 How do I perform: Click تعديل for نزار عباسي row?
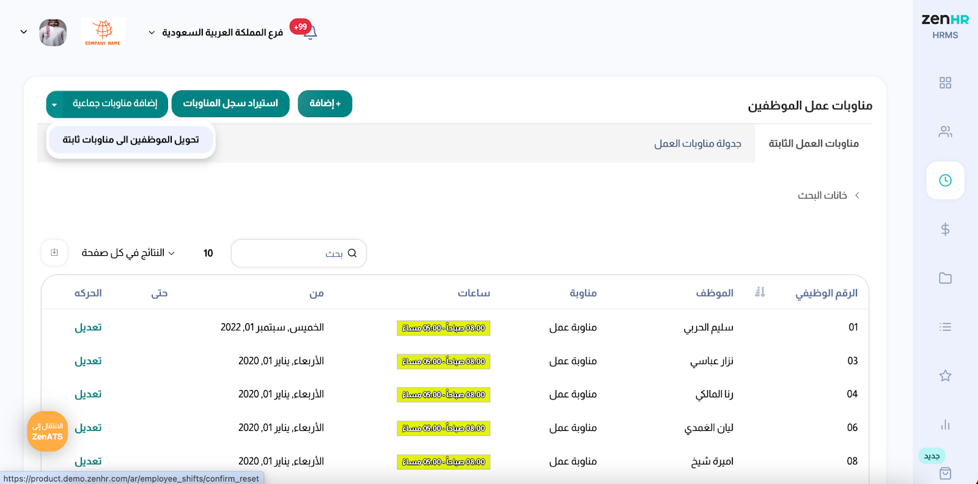[x=88, y=361]
